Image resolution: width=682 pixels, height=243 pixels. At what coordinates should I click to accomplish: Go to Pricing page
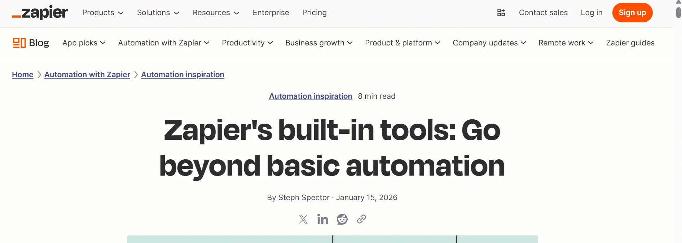point(314,13)
